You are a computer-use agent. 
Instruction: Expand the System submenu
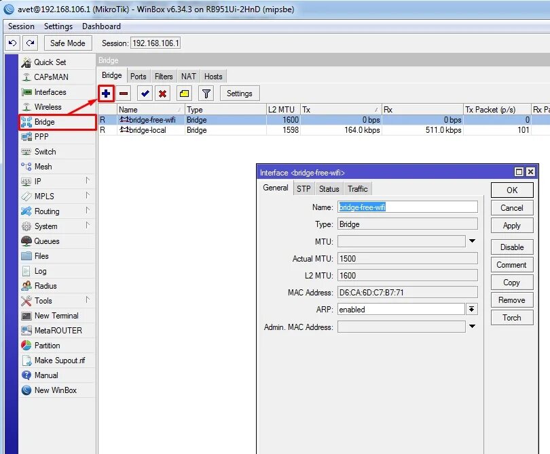pyautogui.click(x=57, y=226)
